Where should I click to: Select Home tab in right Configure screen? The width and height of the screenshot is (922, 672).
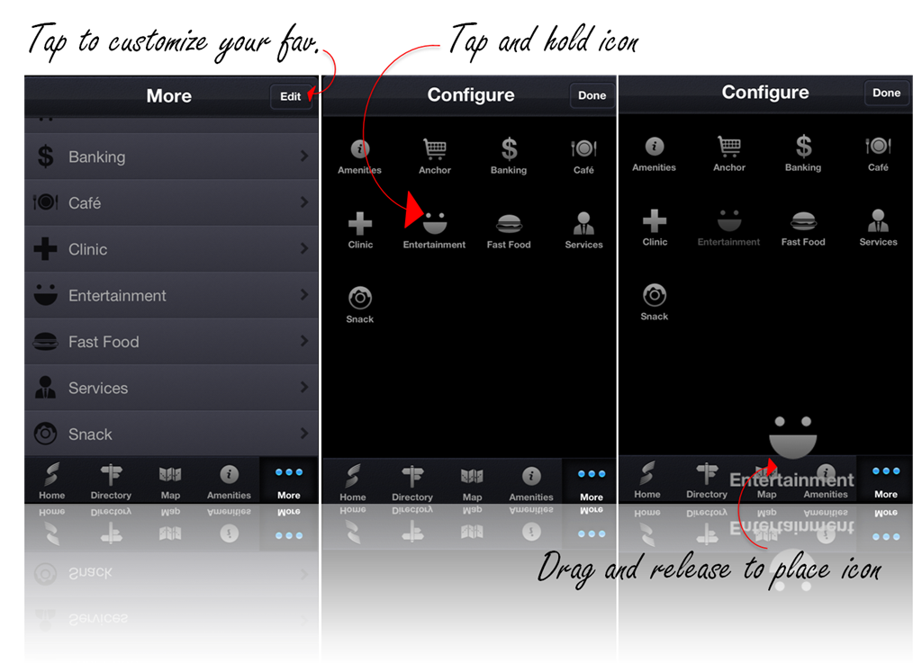[647, 480]
